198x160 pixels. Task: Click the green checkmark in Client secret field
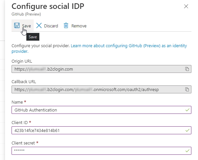point(187,151)
